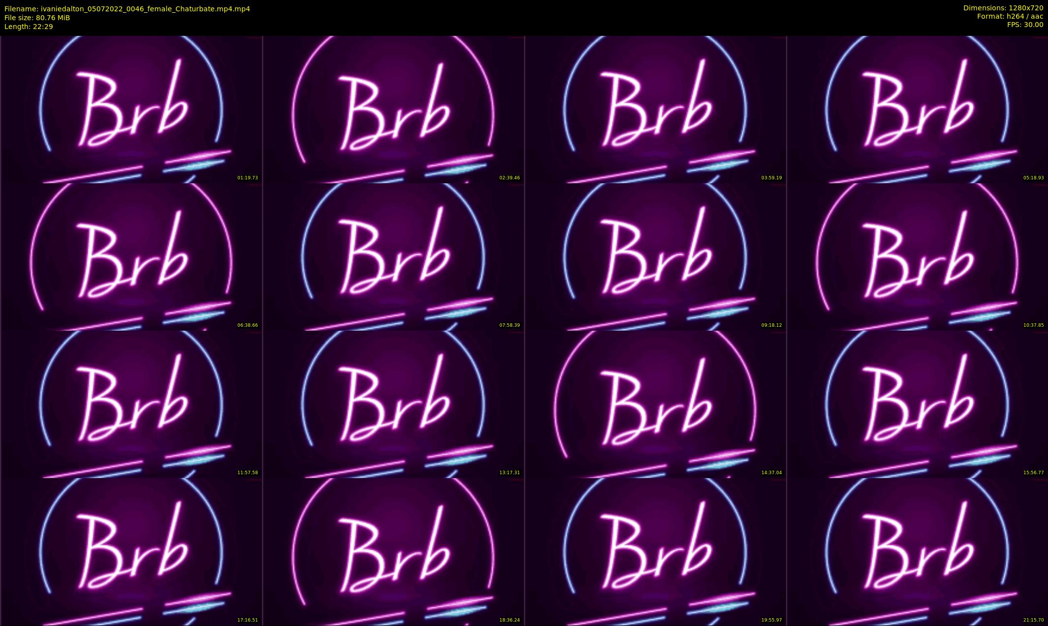Click the Dimensions 1280x720 label
This screenshot has width=1048, height=626.
click(x=1003, y=8)
